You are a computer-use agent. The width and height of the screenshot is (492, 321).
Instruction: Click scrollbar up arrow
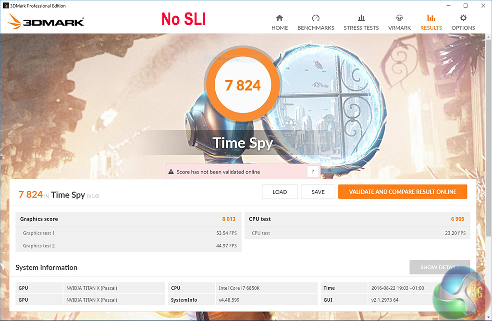[489, 37]
